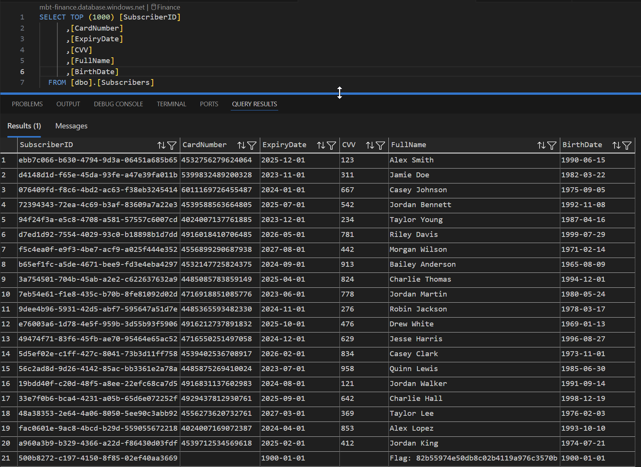The width and height of the screenshot is (641, 467).
Task: Switch to the Problems panel tab
Action: click(27, 104)
